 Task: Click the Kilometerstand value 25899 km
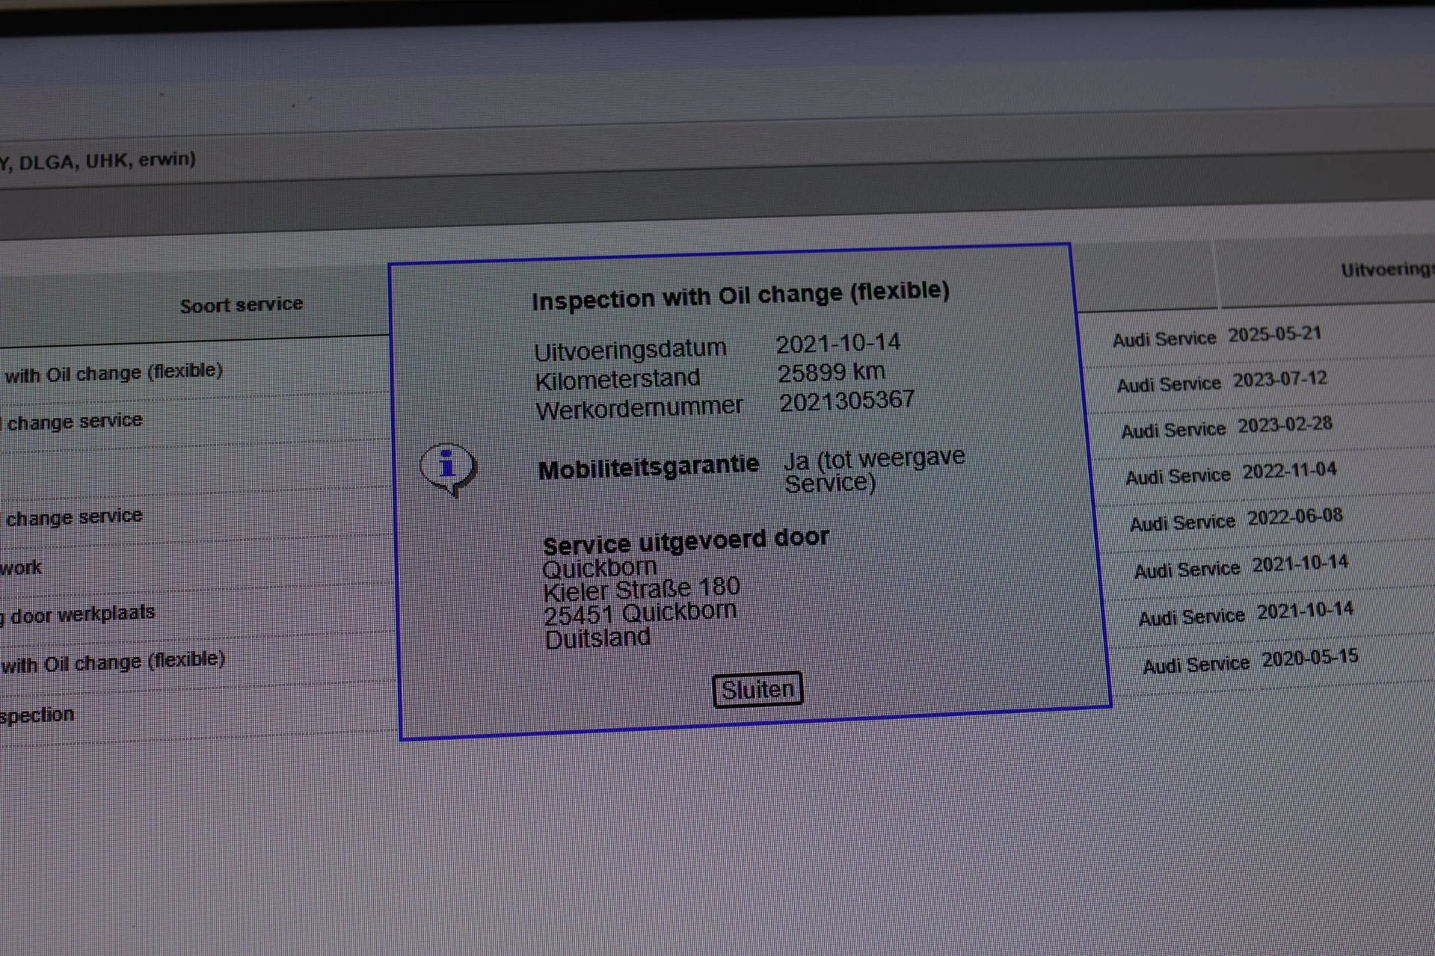coord(831,372)
